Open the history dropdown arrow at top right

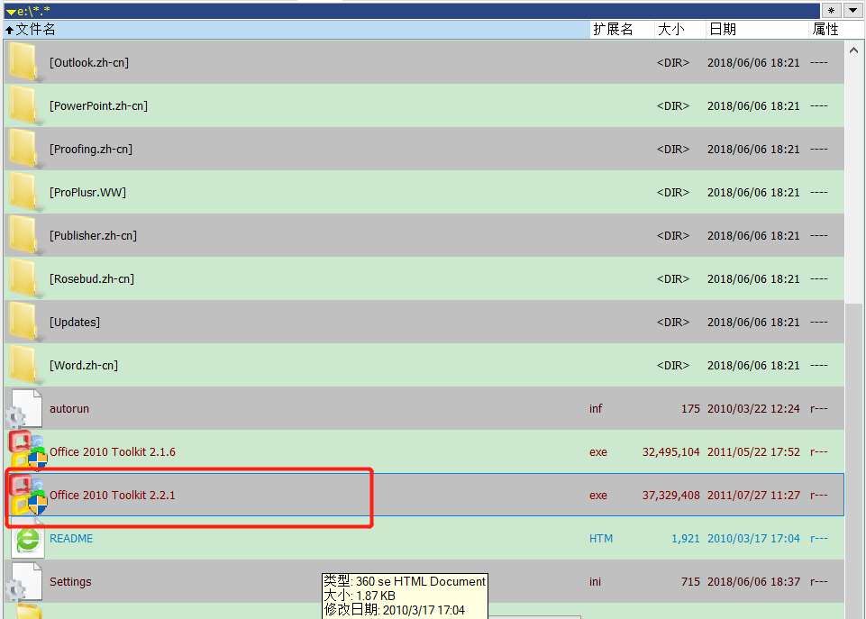click(852, 11)
